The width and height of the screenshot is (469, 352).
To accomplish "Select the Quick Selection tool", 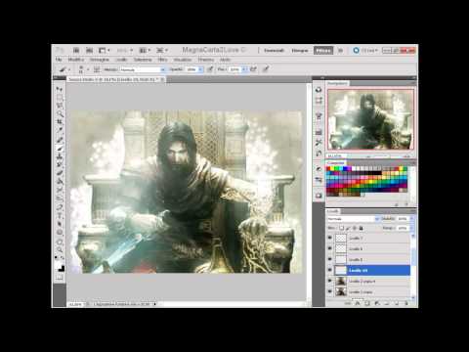I will coord(60,113).
